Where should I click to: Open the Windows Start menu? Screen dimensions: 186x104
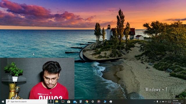point(3,101)
